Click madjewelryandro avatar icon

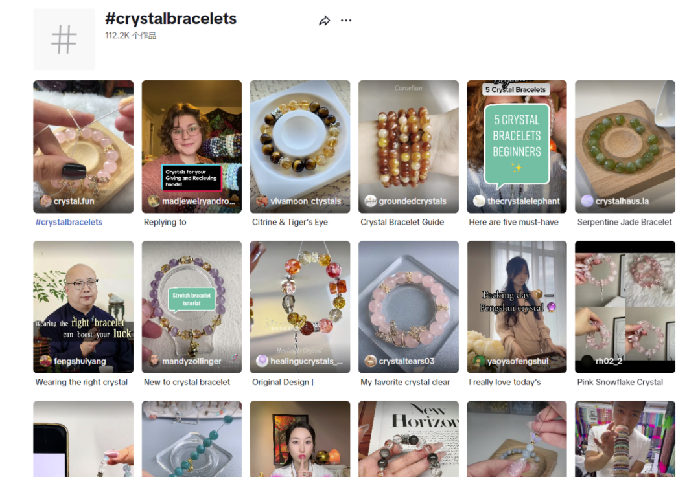[x=154, y=201]
